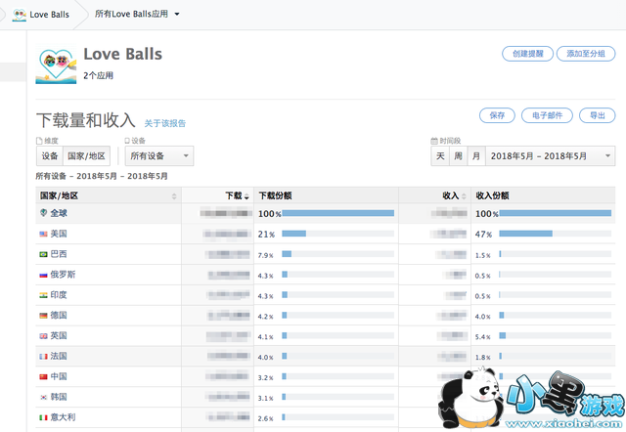Select the 英国 row label
Image resolution: width=626 pixels, height=432 pixels.
(59, 335)
